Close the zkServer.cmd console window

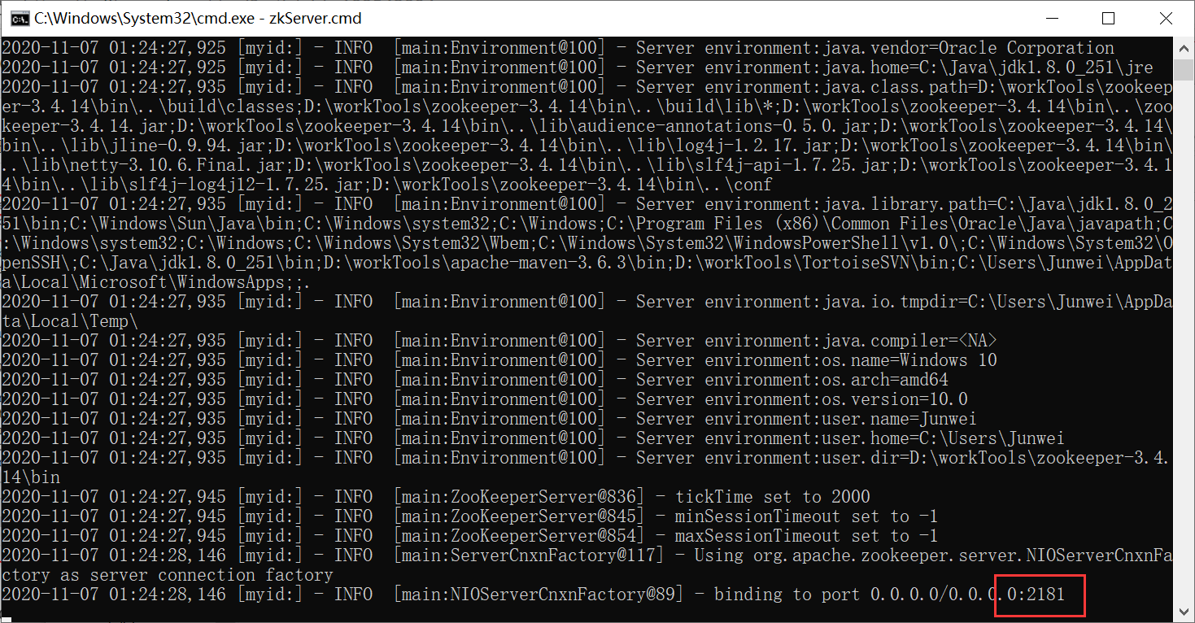(1165, 18)
